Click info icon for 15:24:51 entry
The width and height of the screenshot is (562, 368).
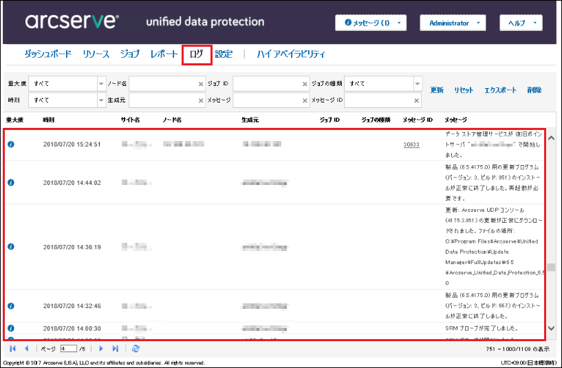click(11, 144)
